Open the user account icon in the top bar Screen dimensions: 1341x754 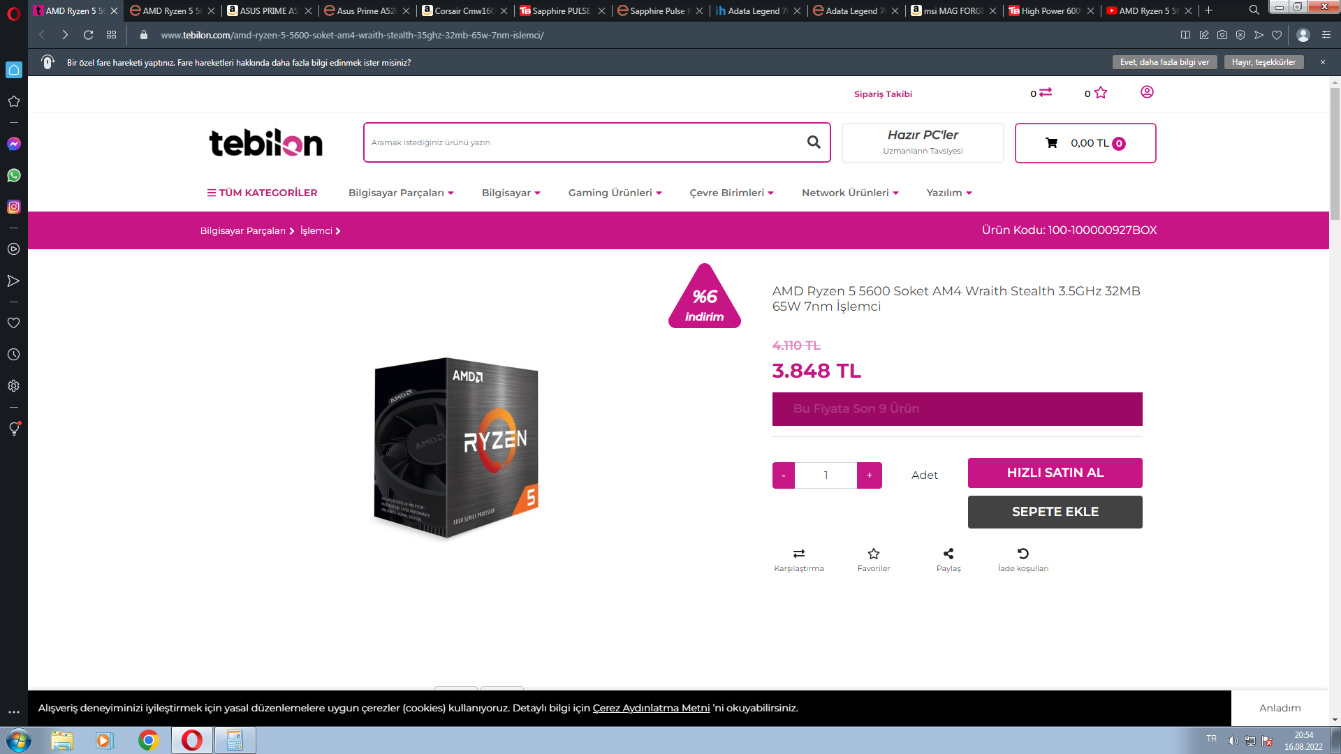coord(1147,92)
